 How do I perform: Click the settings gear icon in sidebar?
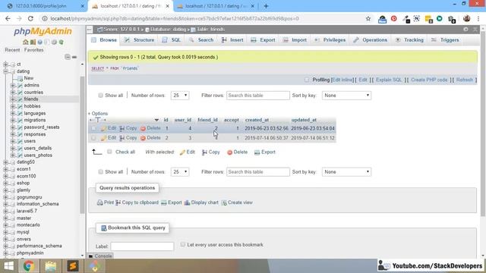(x=54, y=42)
